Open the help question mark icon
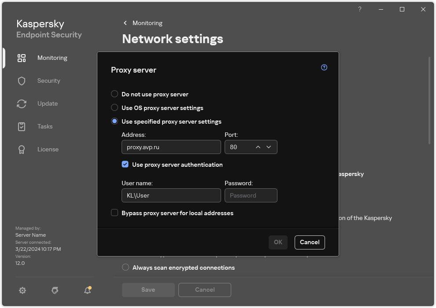The image size is (436, 308). click(324, 67)
